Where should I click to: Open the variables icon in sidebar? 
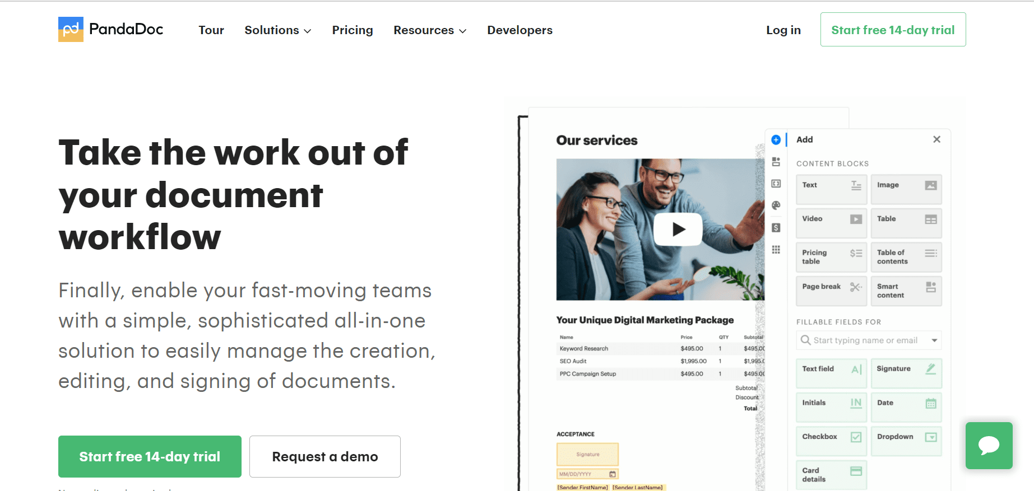pos(776,184)
